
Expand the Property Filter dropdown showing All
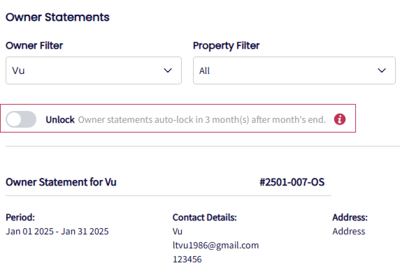[x=294, y=70]
